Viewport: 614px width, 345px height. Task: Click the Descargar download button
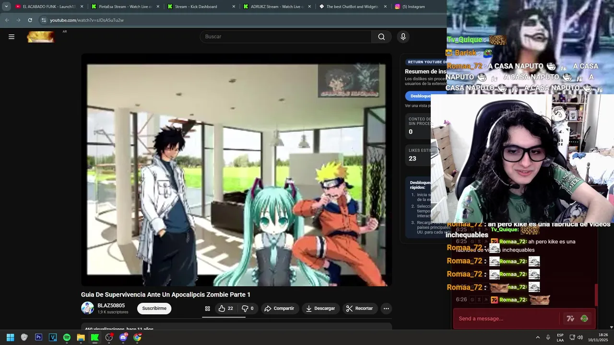[x=320, y=309]
